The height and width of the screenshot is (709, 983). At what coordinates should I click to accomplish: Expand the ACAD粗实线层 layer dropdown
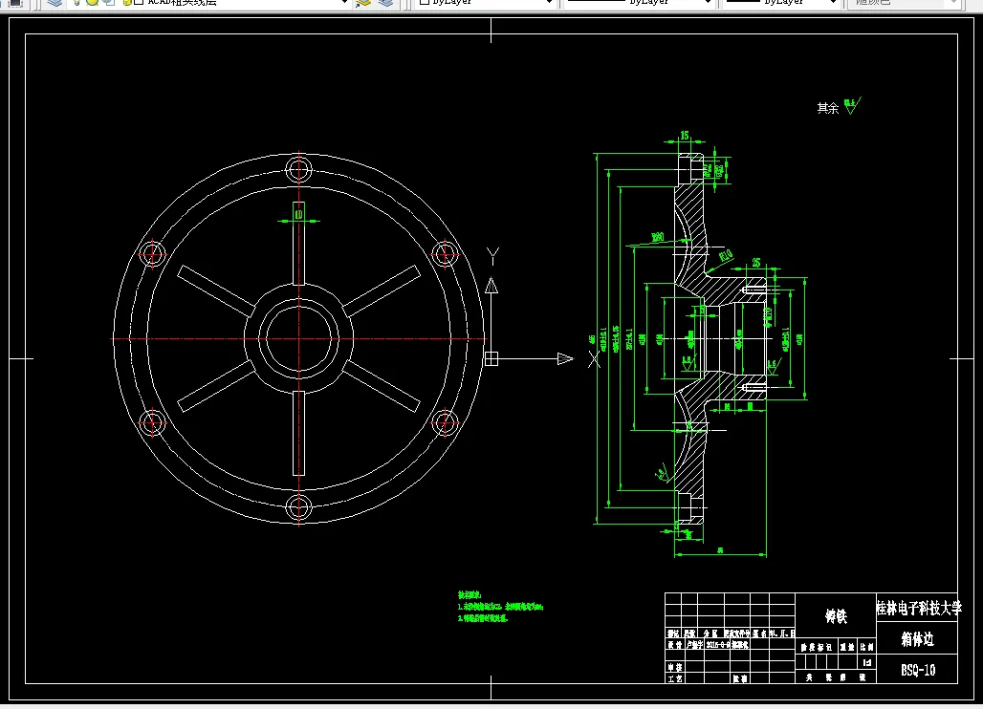343,3
